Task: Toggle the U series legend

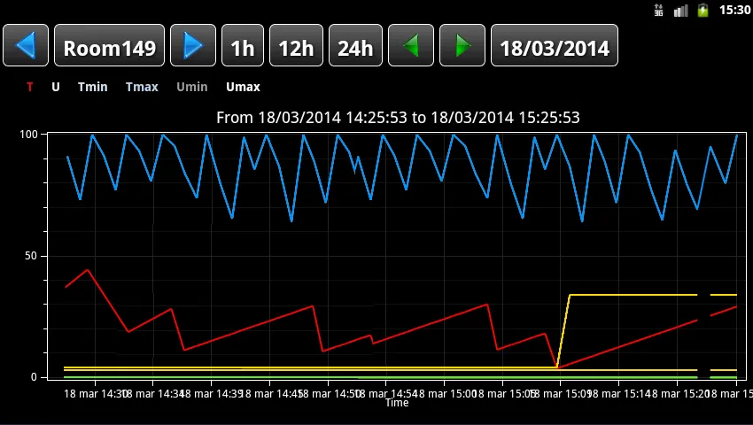Action: 56,87
